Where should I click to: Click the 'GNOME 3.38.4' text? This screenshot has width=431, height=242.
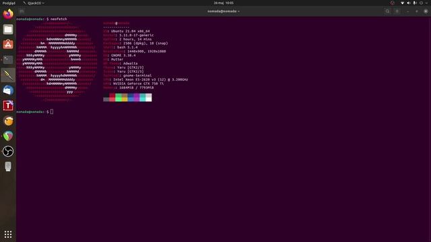click(x=123, y=55)
